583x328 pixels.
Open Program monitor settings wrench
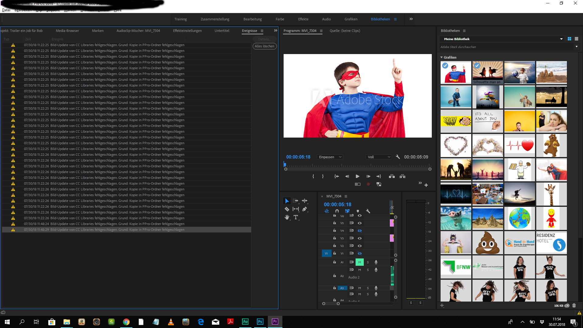click(398, 157)
